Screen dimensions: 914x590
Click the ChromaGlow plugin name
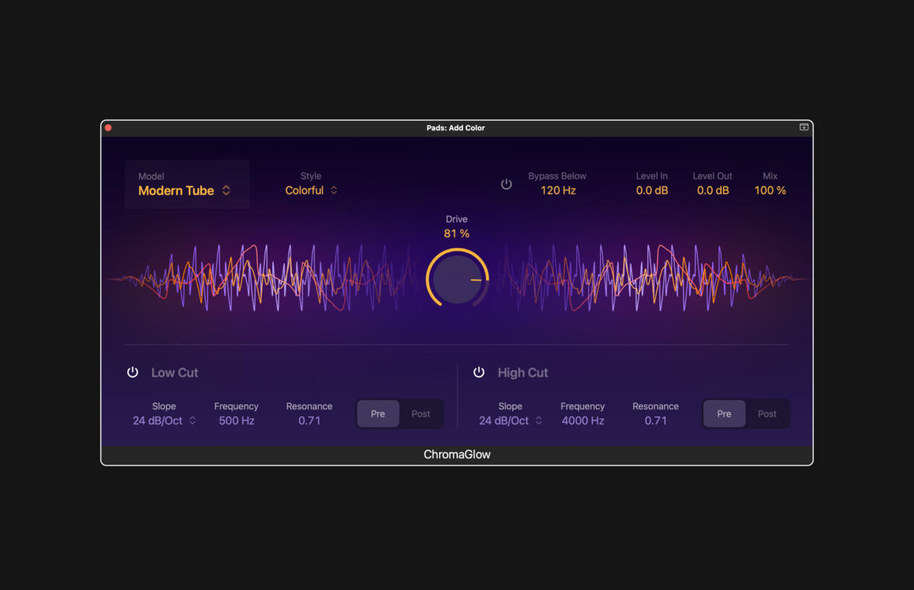click(x=456, y=454)
